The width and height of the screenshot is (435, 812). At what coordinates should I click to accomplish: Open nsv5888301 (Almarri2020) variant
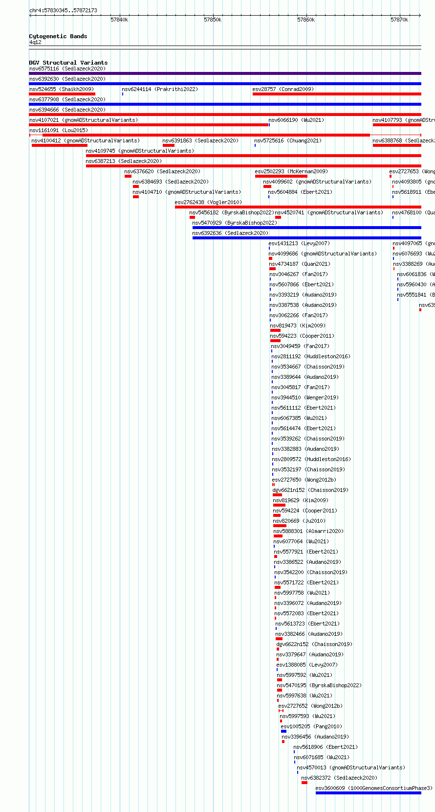308,531
